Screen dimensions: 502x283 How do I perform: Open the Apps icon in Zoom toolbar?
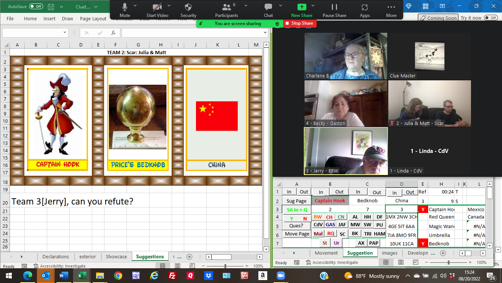(365, 7)
